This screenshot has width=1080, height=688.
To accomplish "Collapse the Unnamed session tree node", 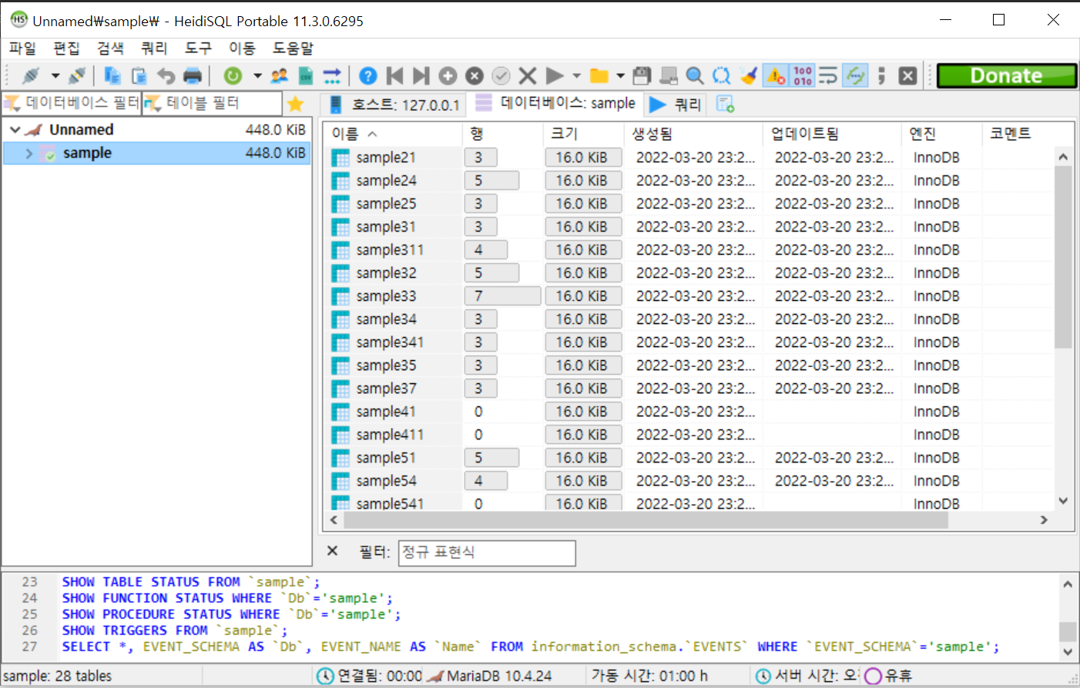I will [15, 130].
